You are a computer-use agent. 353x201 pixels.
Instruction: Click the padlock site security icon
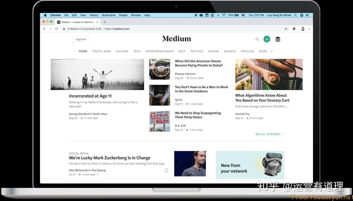click(64, 29)
